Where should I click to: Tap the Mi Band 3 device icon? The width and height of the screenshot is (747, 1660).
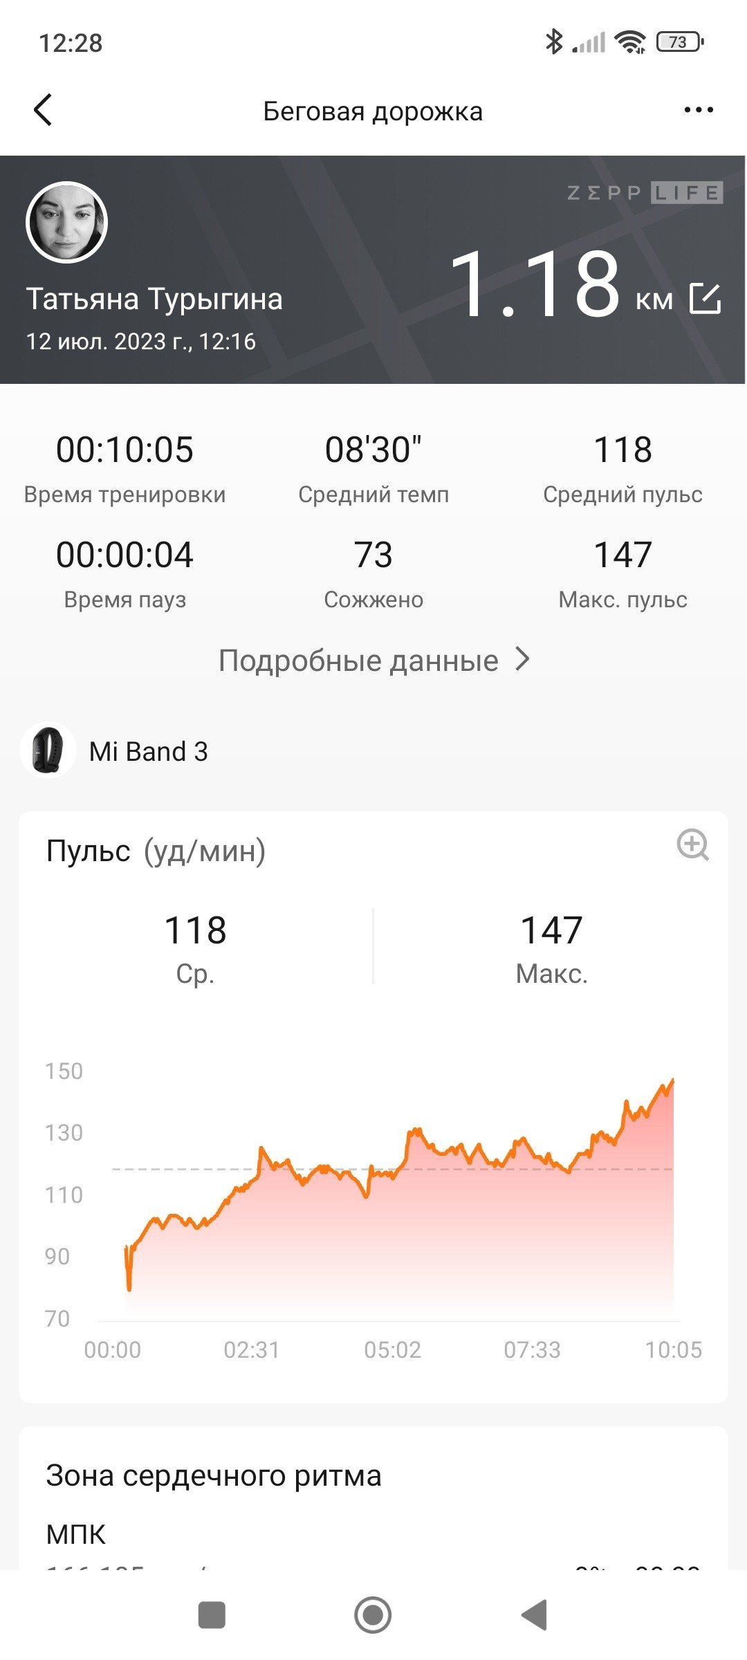tap(48, 750)
